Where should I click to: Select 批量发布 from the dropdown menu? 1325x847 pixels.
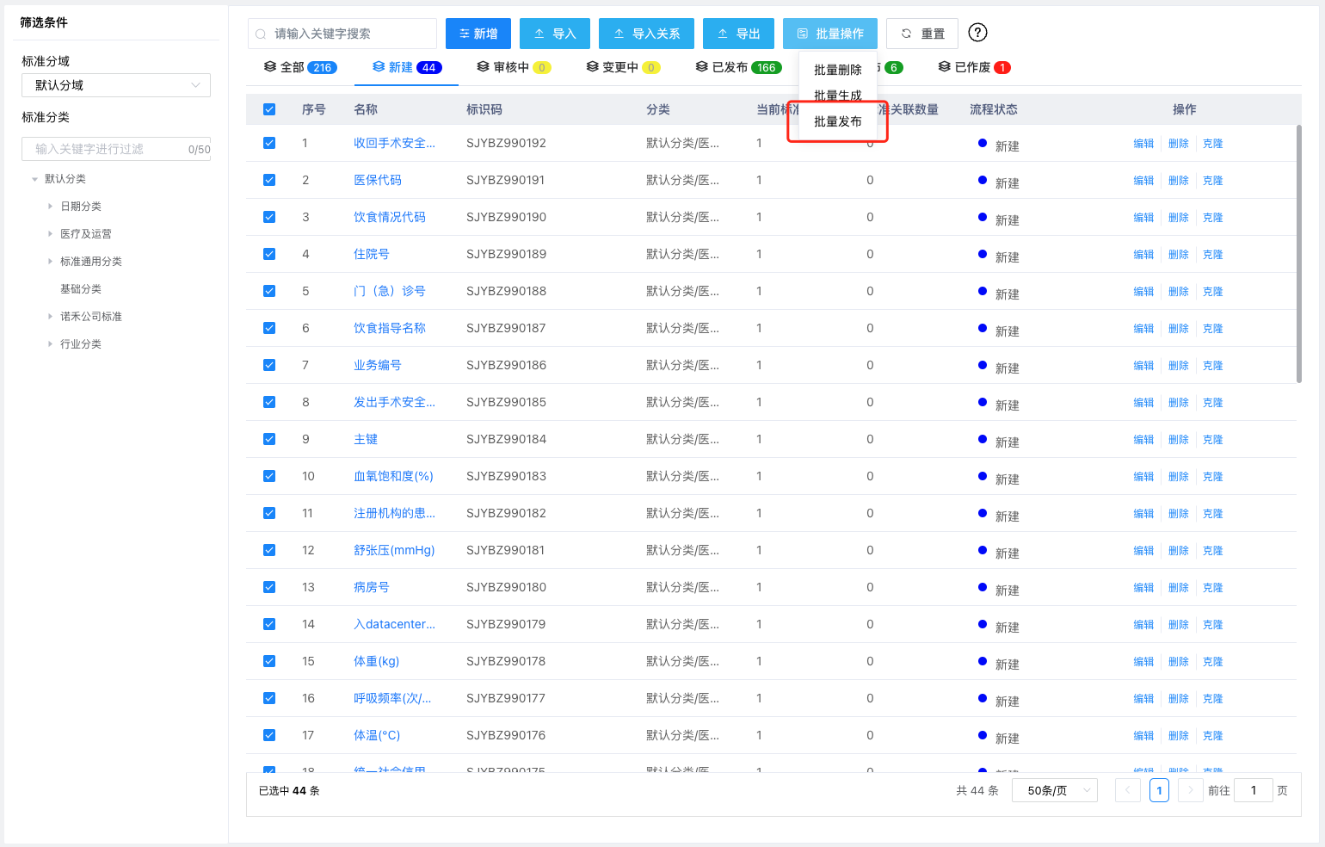(x=837, y=121)
